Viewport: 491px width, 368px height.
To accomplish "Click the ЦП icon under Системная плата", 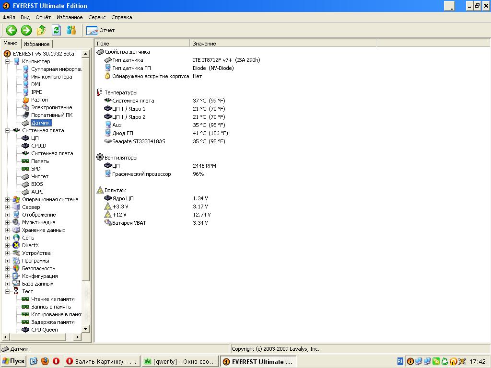I will coord(26,138).
